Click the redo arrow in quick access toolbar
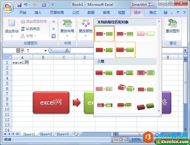 click(35, 5)
